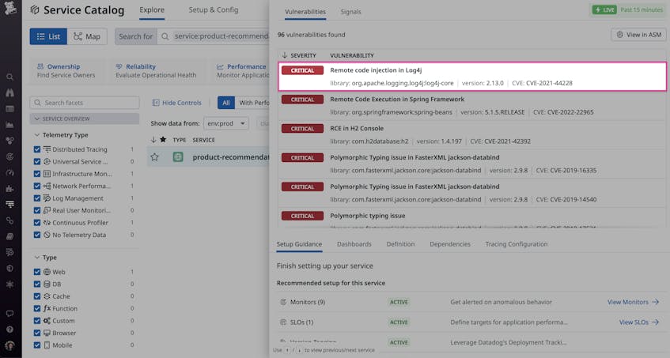
Task: Open the Dependencies tab
Action: point(449,244)
